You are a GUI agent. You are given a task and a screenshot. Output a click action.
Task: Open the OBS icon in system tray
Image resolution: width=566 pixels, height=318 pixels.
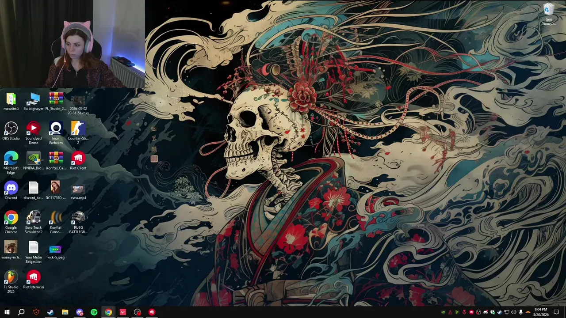click(478, 312)
